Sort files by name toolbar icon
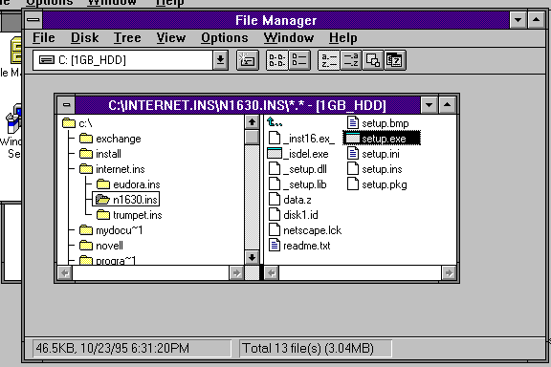The image size is (551, 367). pos(328,60)
